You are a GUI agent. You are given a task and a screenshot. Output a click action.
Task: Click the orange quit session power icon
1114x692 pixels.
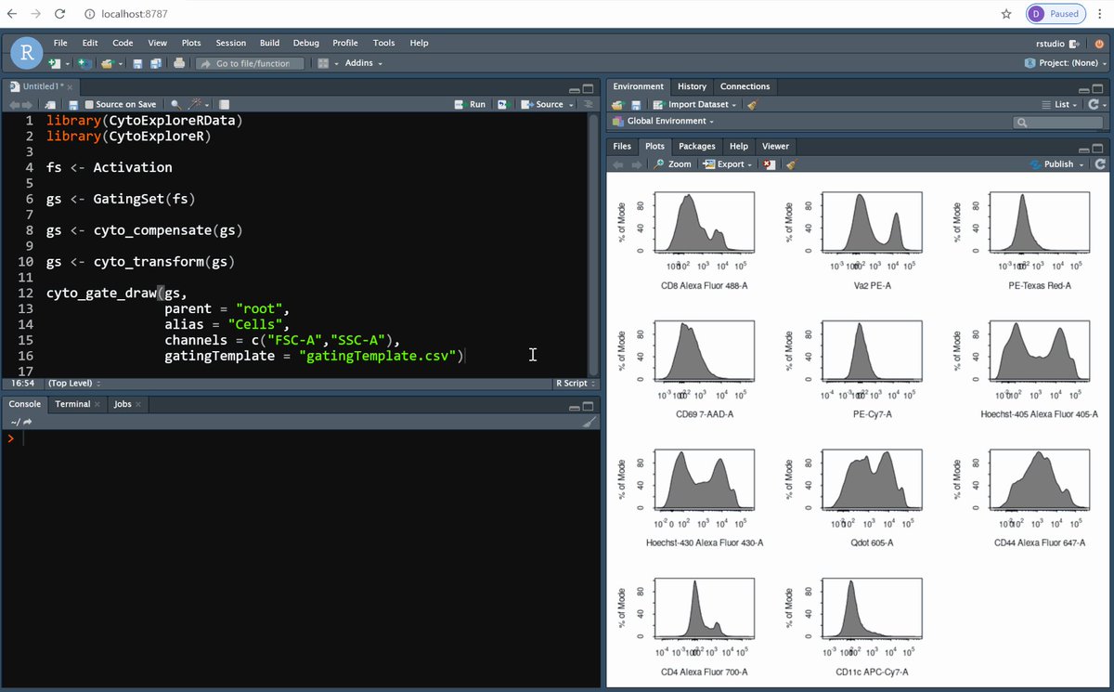pos(1099,43)
